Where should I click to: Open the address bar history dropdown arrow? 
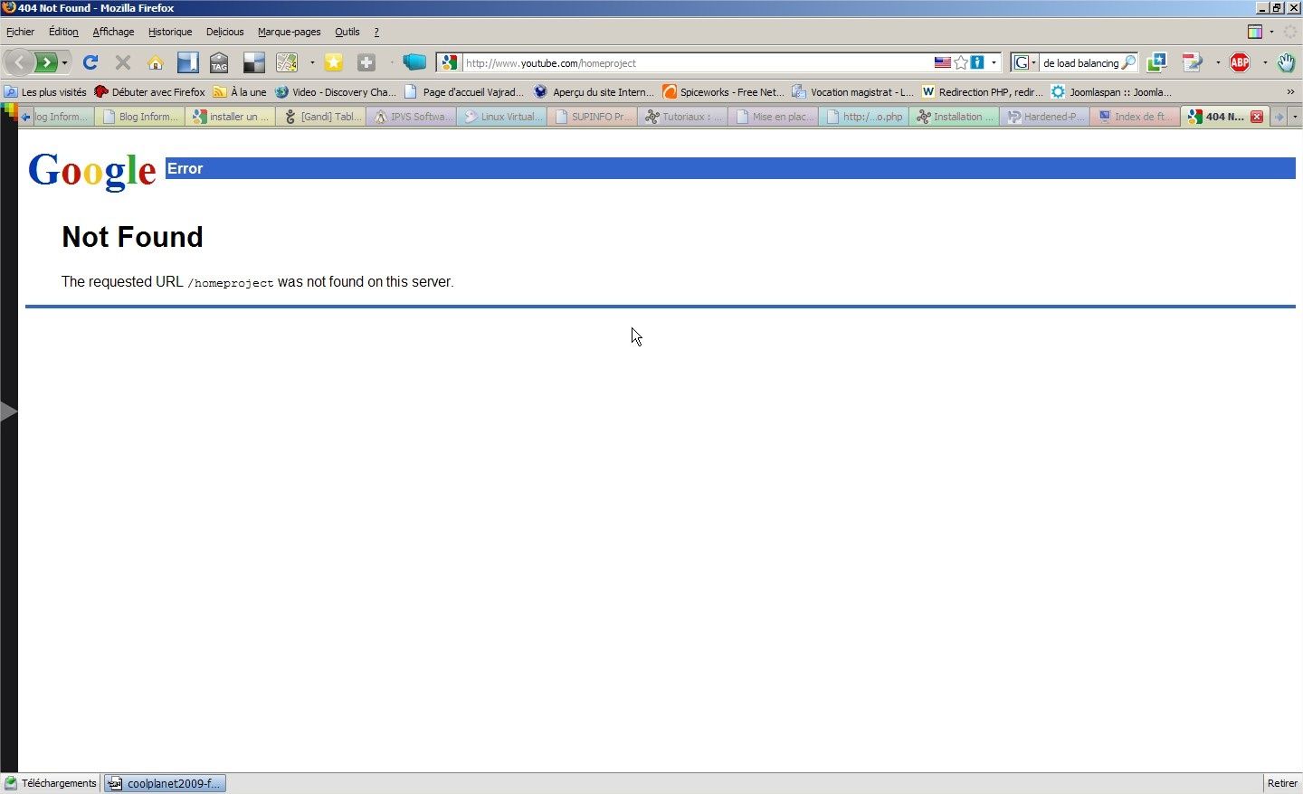[994, 63]
